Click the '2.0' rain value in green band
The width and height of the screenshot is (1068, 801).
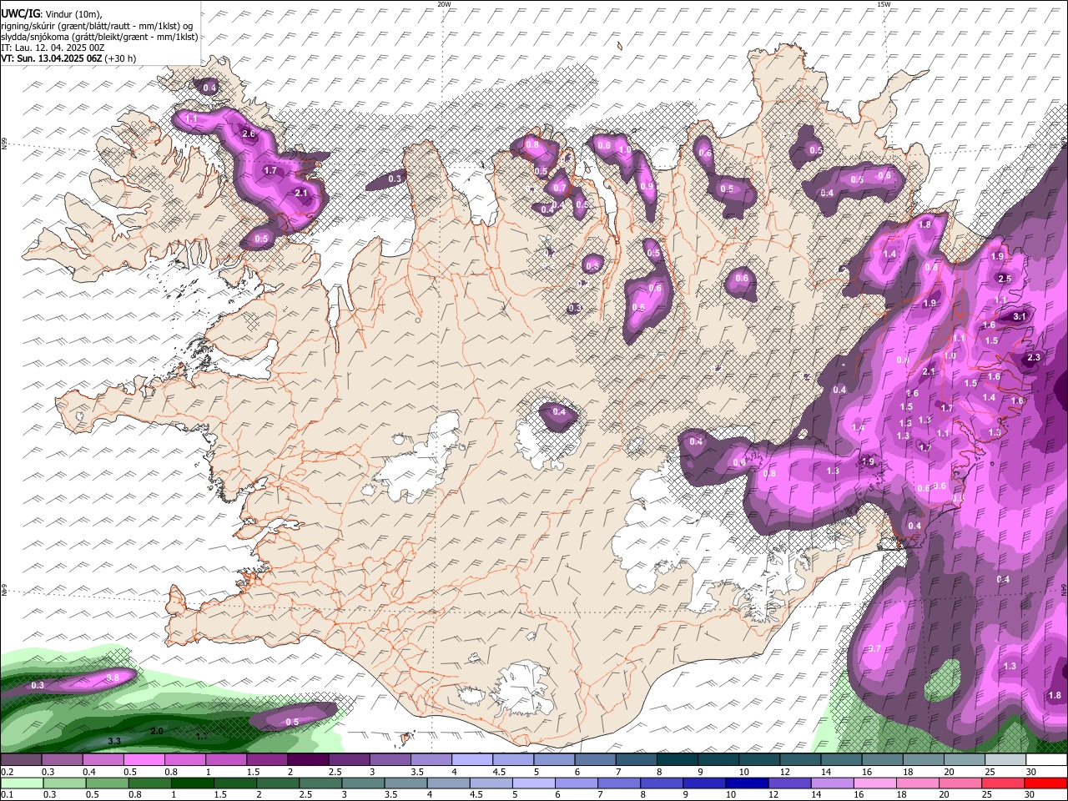[157, 731]
